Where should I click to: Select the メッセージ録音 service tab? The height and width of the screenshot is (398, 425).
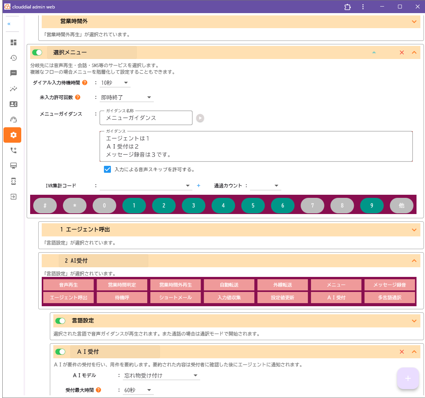pyautogui.click(x=389, y=284)
